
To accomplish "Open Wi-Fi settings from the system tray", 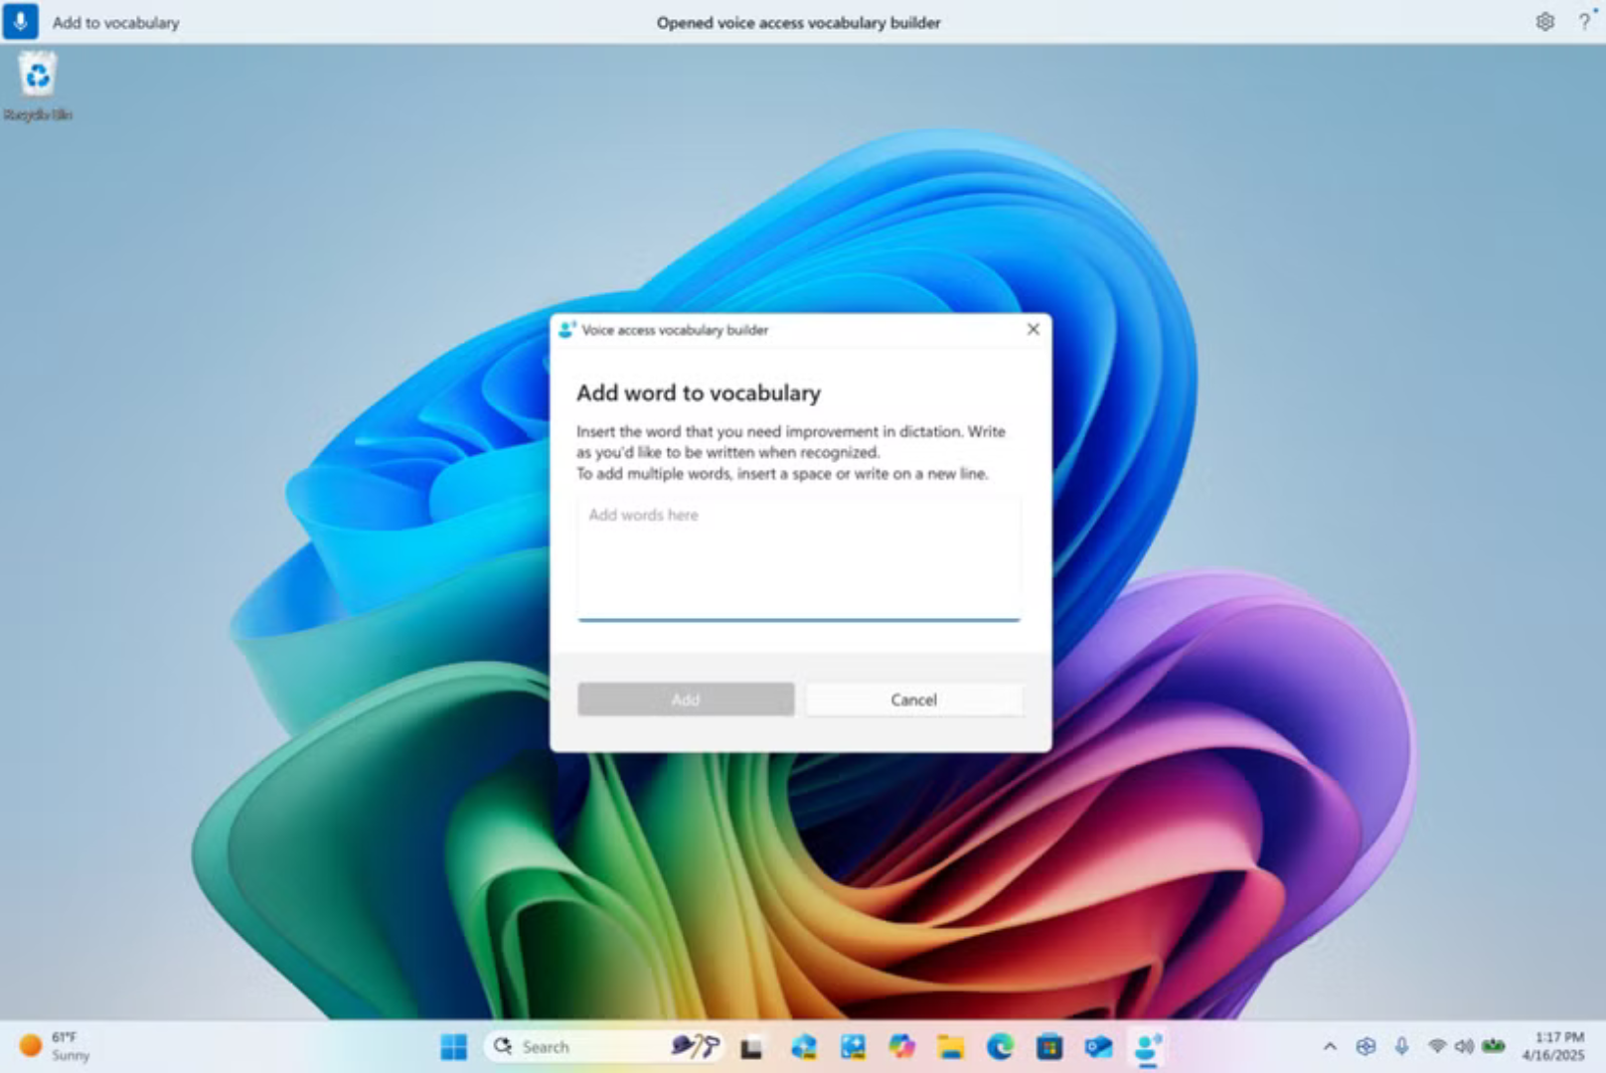I will click(x=1439, y=1046).
